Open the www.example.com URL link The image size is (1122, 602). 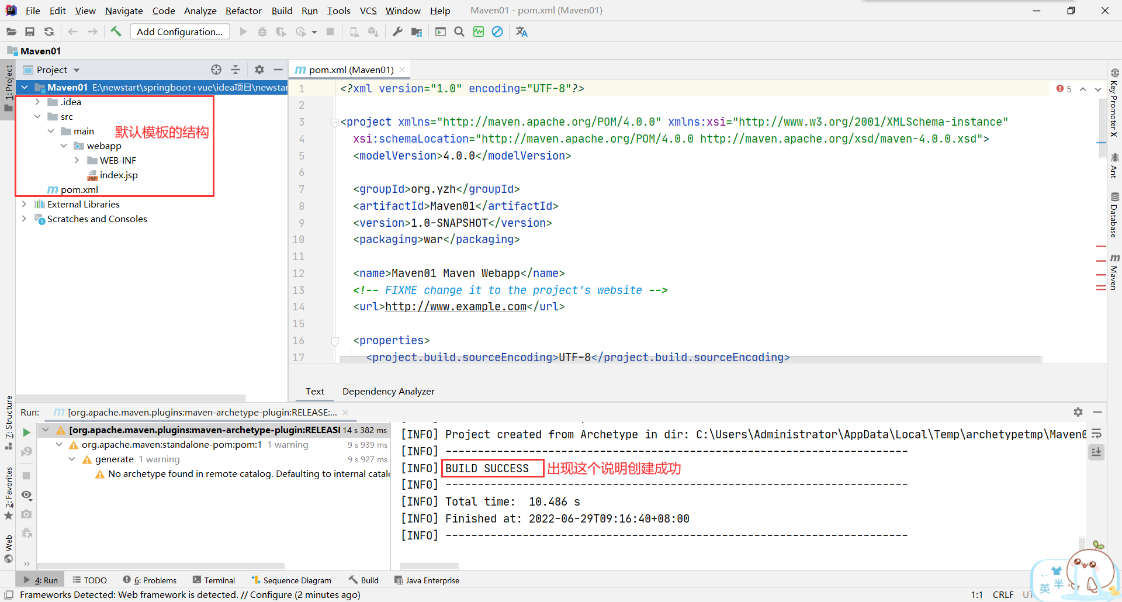tap(456, 306)
